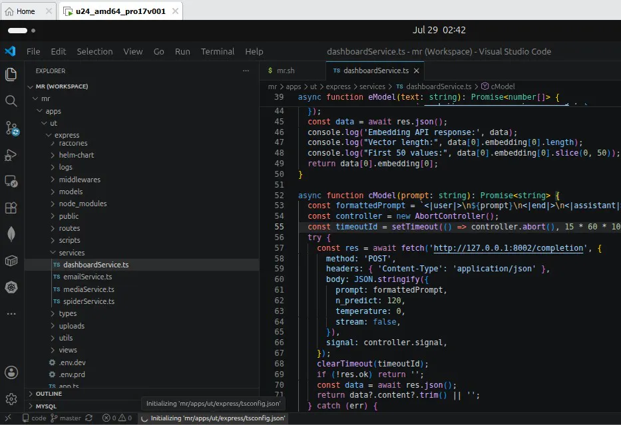Click the VS Code logo icon

pos(10,51)
